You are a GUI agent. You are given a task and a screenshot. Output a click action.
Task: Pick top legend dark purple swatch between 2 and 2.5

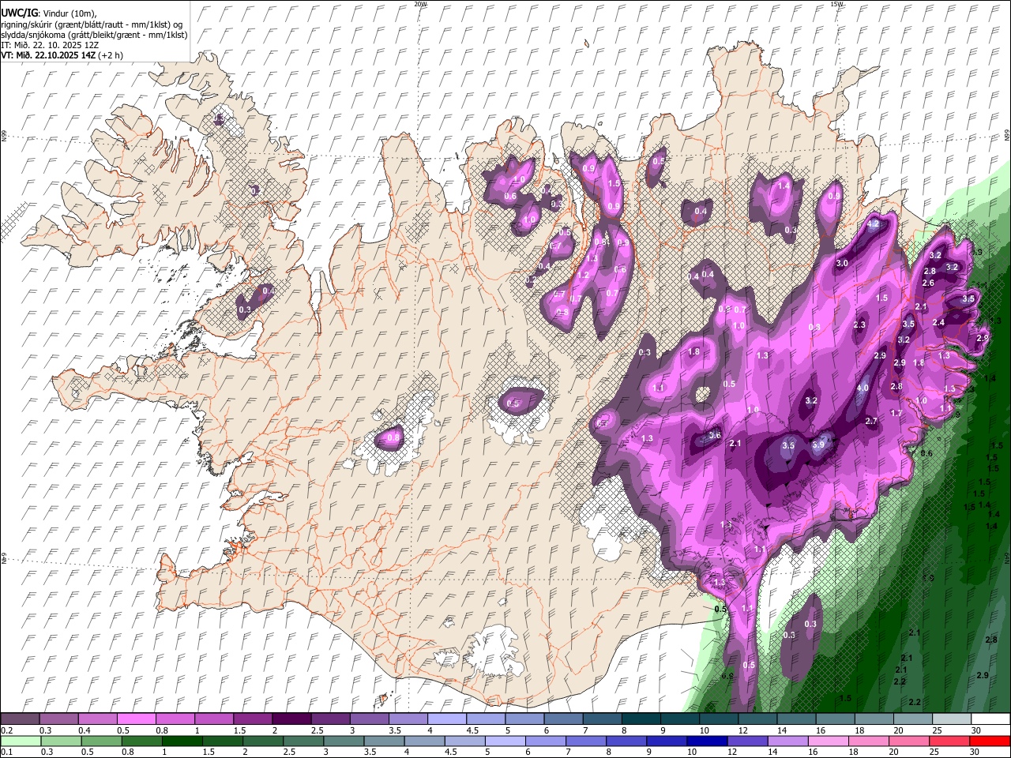[291, 719]
